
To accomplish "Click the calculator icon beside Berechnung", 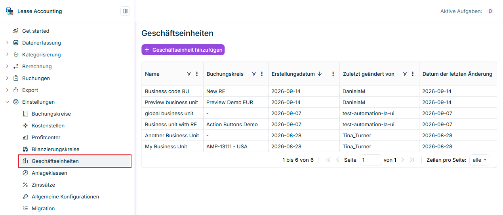I will click(16, 66).
